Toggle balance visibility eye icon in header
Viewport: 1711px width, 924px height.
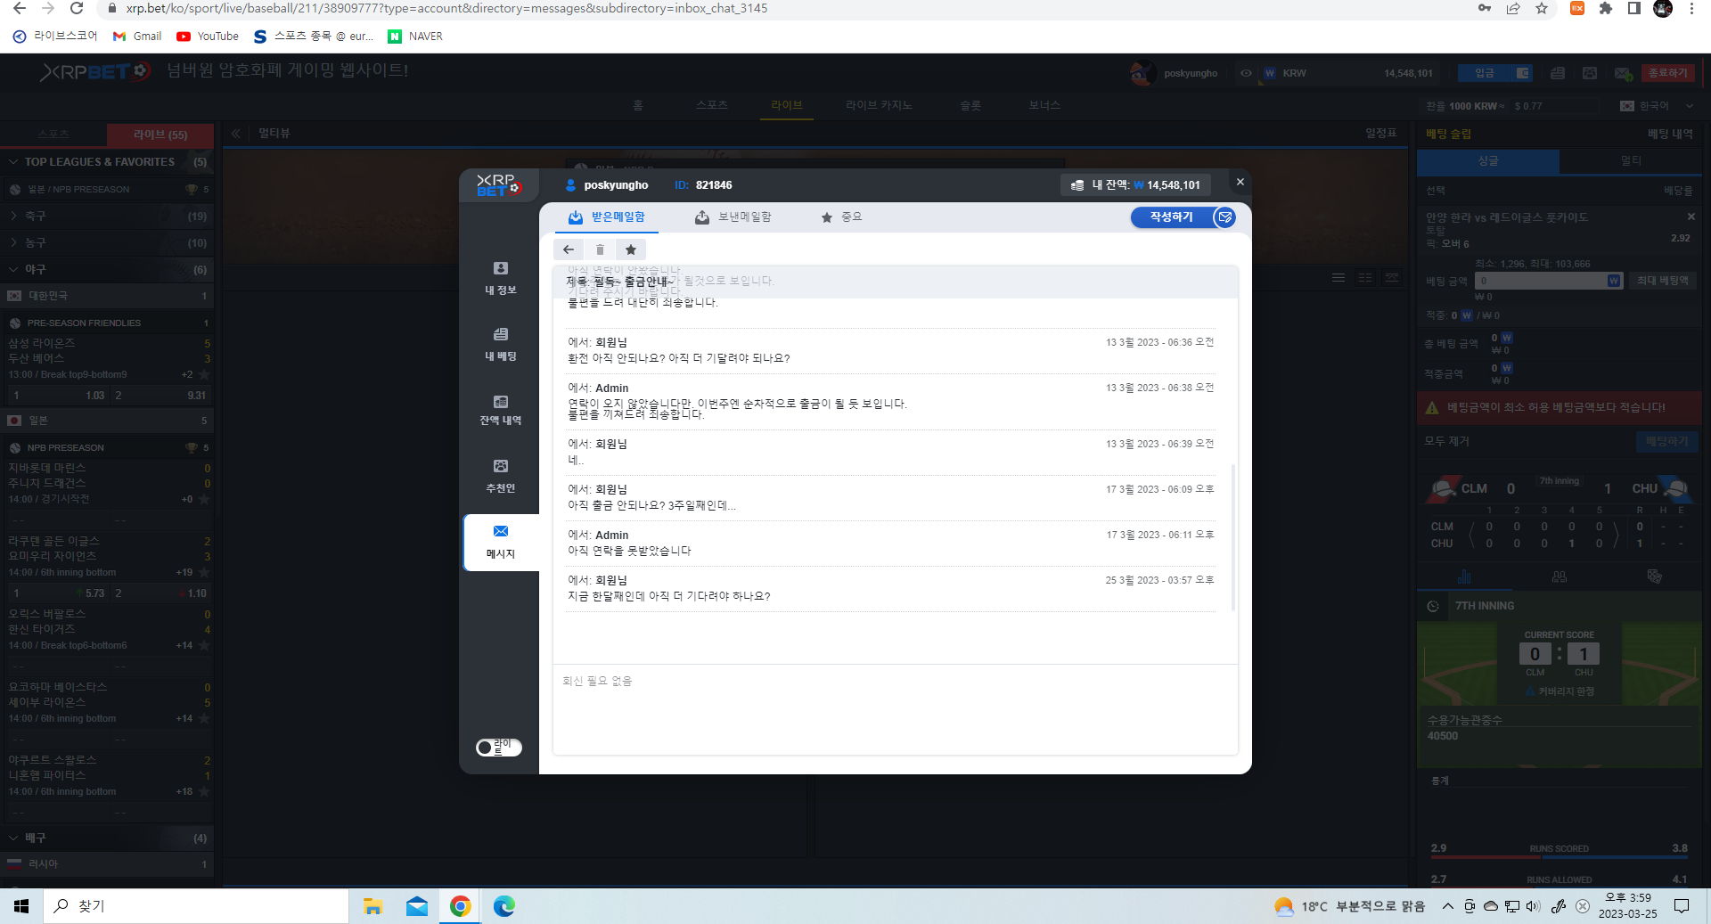click(1246, 73)
